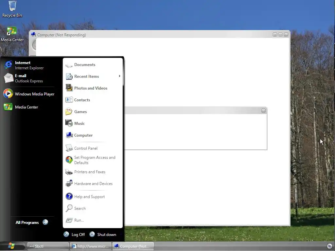This screenshot has height=251, width=335.
Task: Open the Computer icon in the Start menu
Action: click(x=69, y=135)
